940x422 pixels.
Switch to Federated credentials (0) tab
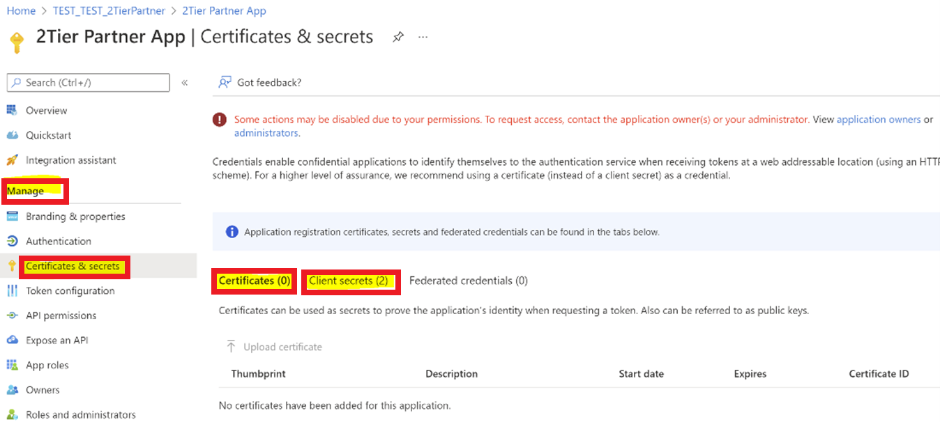coord(469,281)
